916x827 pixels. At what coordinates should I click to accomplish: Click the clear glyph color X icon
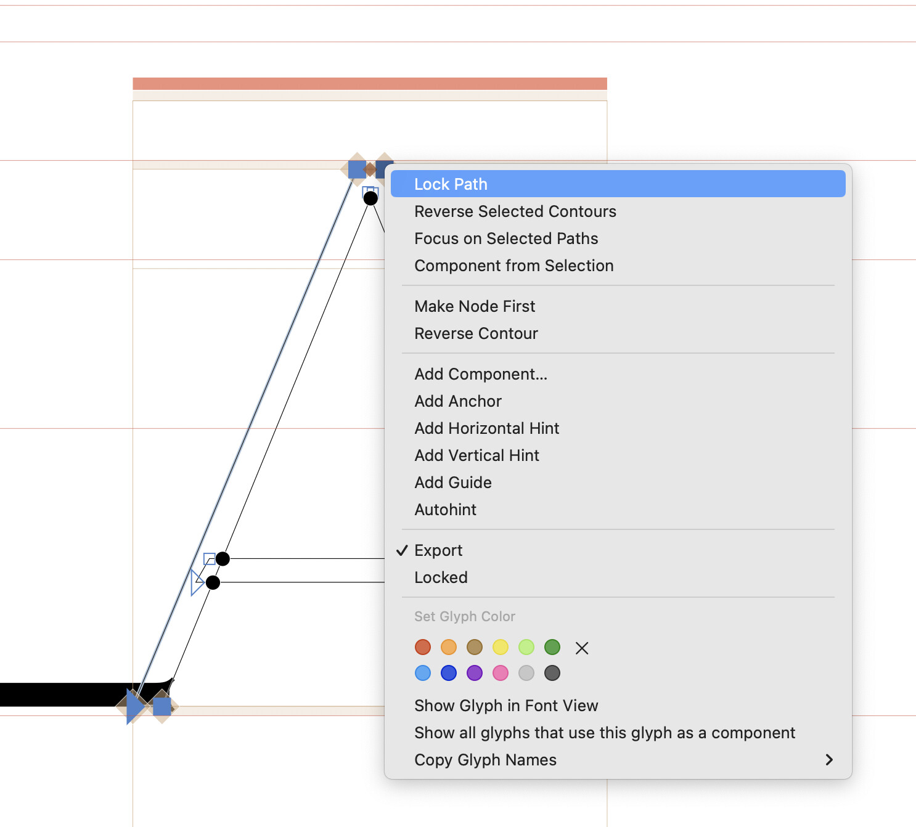point(581,648)
